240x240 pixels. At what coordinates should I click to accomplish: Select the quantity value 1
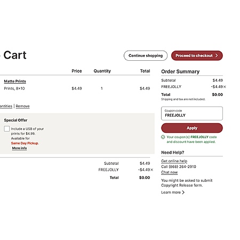(102, 89)
